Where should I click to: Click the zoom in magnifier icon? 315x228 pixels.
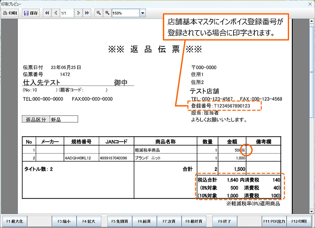(107, 13)
